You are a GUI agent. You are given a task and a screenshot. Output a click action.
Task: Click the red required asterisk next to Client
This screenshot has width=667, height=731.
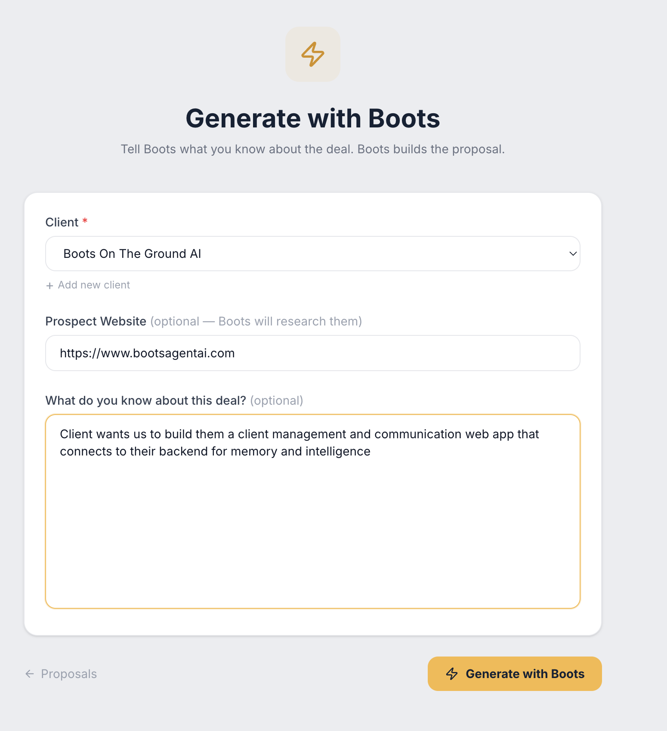[85, 221]
